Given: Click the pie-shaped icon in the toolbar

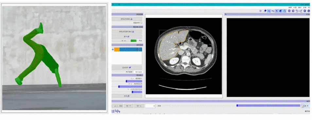Looking at the screenshot, I should 281,11.
